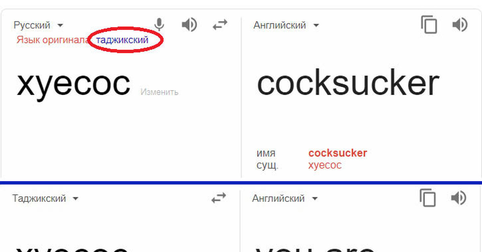This screenshot has height=252, width=482.
Task: Swap languages in the bottom translator
Action: pyautogui.click(x=219, y=198)
